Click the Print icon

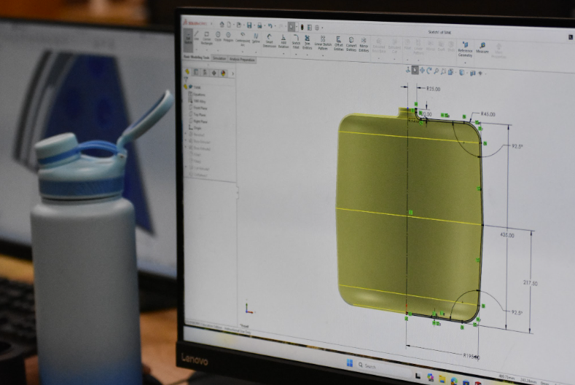tap(259, 25)
